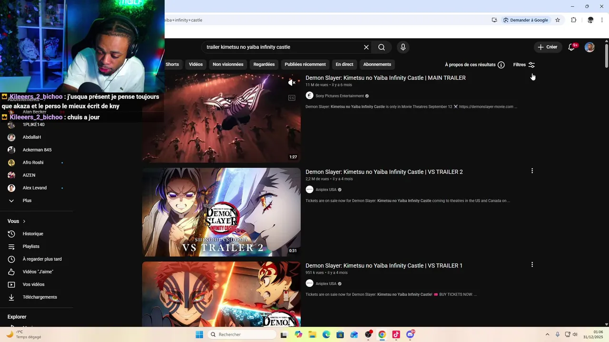The image size is (609, 342).
Task: Click the magnifier search button
Action: tap(382, 47)
